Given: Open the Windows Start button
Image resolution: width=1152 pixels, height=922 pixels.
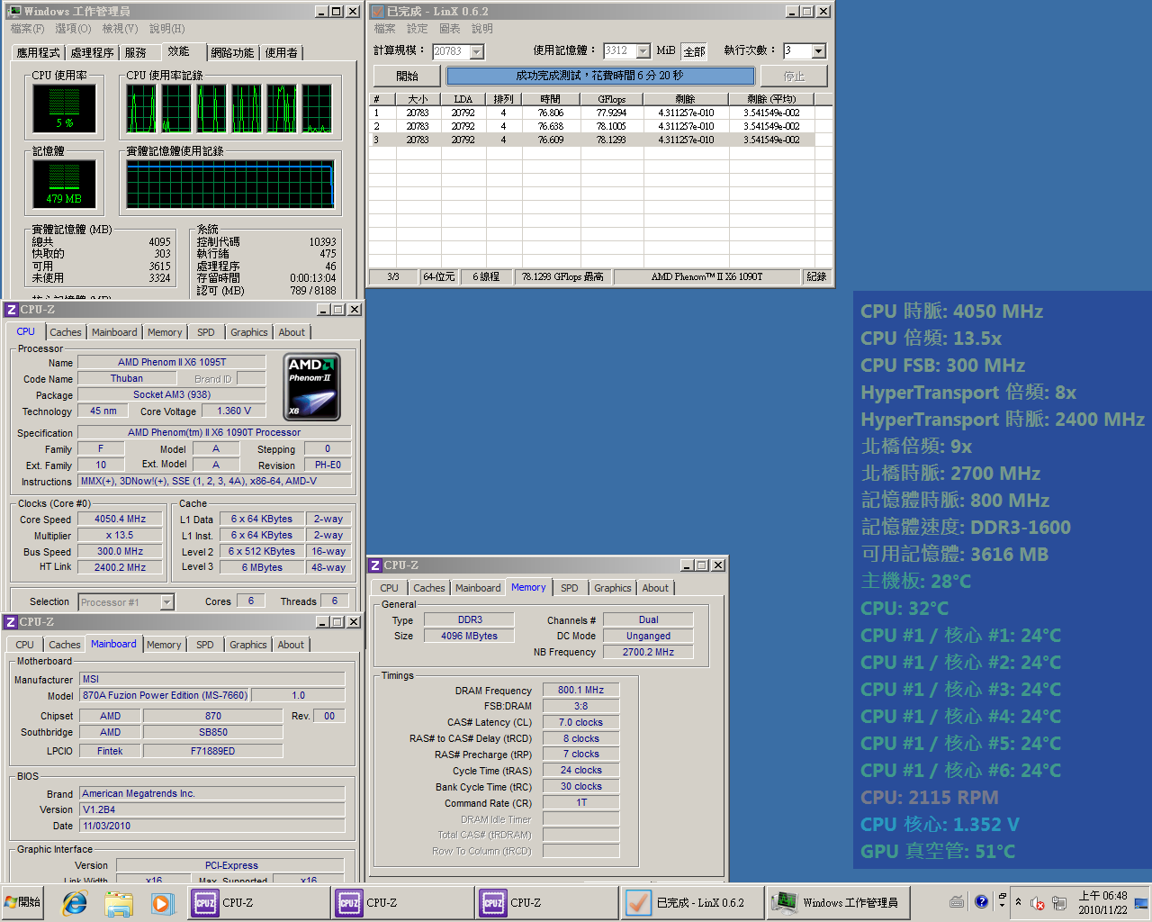Looking at the screenshot, I should 23,902.
